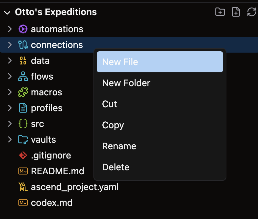Open the .gitignore file
The width and height of the screenshot is (258, 219).
[x=51, y=155]
